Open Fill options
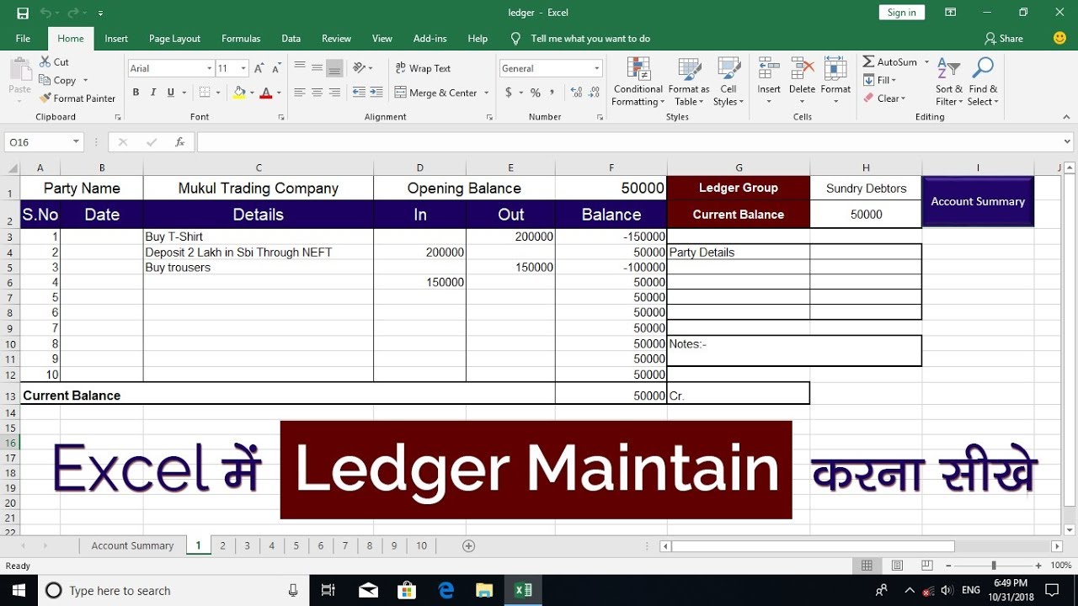1078x606 pixels. (x=880, y=80)
